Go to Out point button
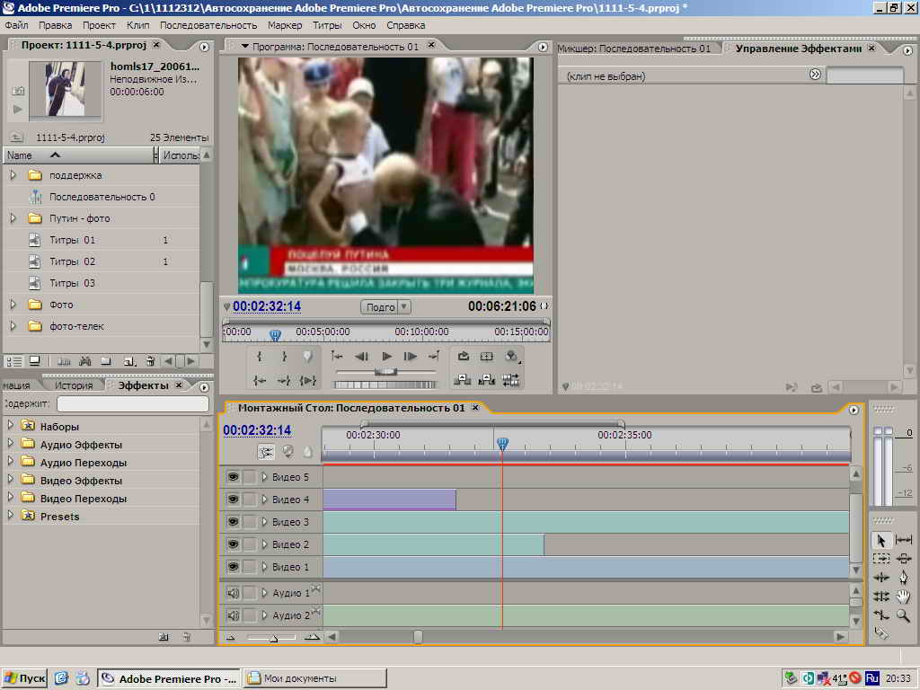Screen dimensions: 920x690 click(284, 381)
